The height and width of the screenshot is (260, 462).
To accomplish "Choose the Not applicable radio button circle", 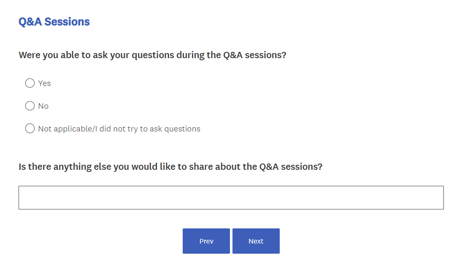I will 30,129.
